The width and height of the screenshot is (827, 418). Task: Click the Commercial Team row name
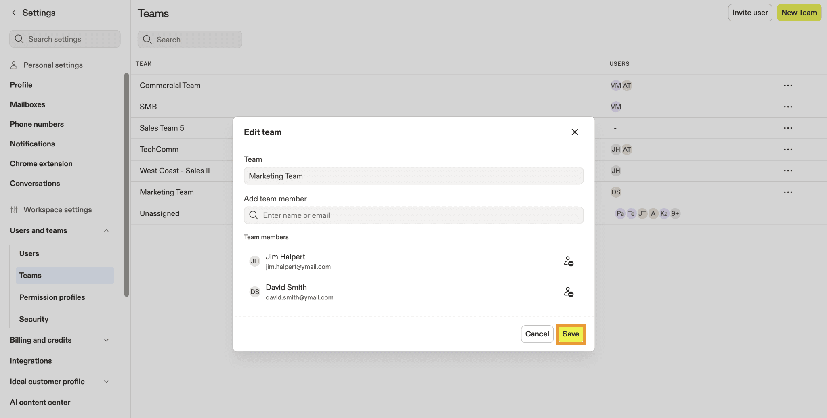pos(170,86)
